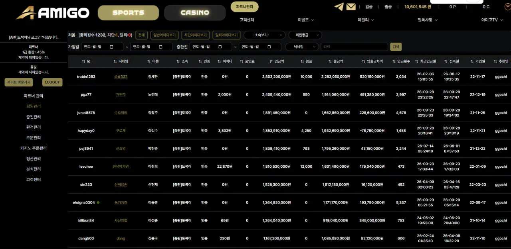Viewport: 511px width, 249px height.
Task: Click the 사이트 바로가기 button
Action: pos(19,82)
